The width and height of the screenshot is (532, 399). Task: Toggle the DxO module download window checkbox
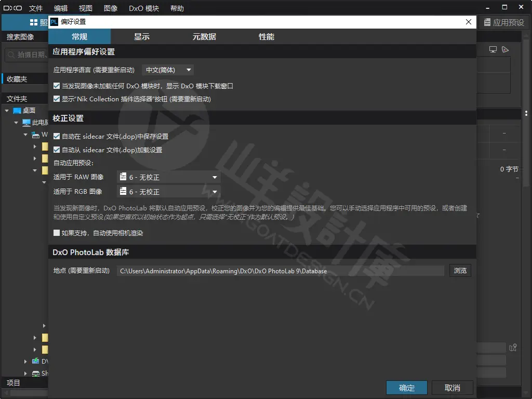pos(57,86)
